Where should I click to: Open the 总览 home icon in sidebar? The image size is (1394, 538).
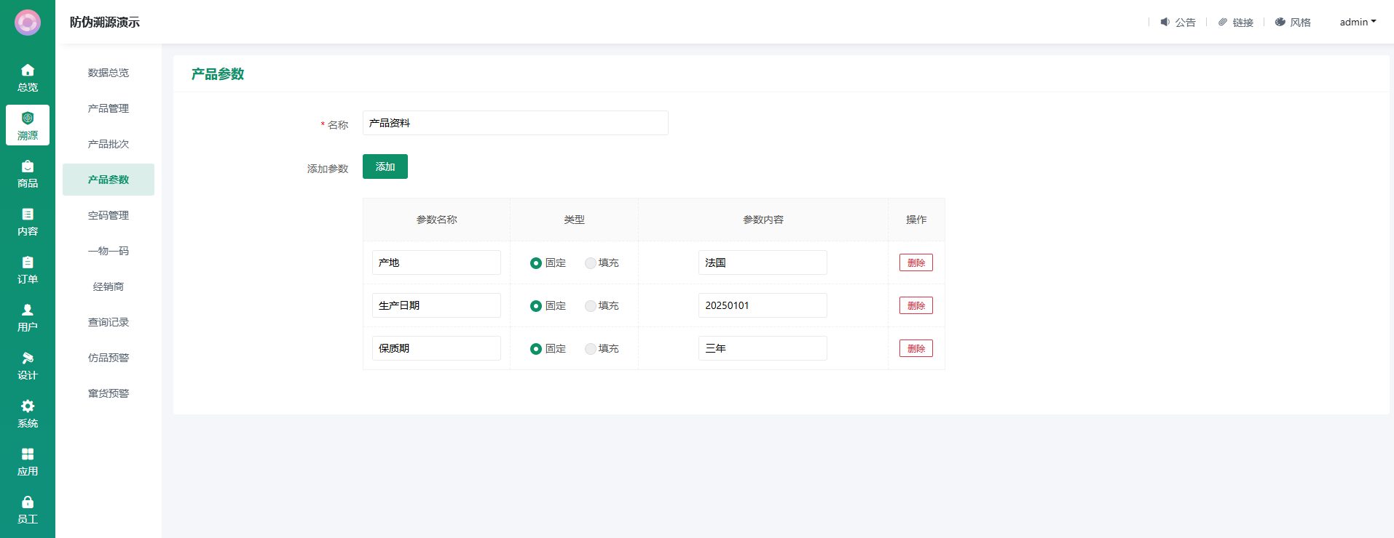pos(28,71)
